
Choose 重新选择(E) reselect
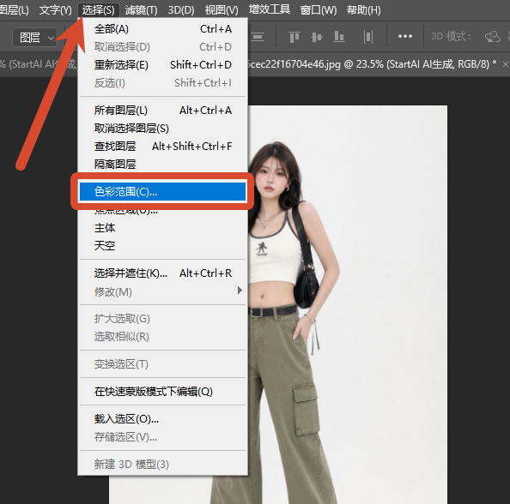pos(162,65)
